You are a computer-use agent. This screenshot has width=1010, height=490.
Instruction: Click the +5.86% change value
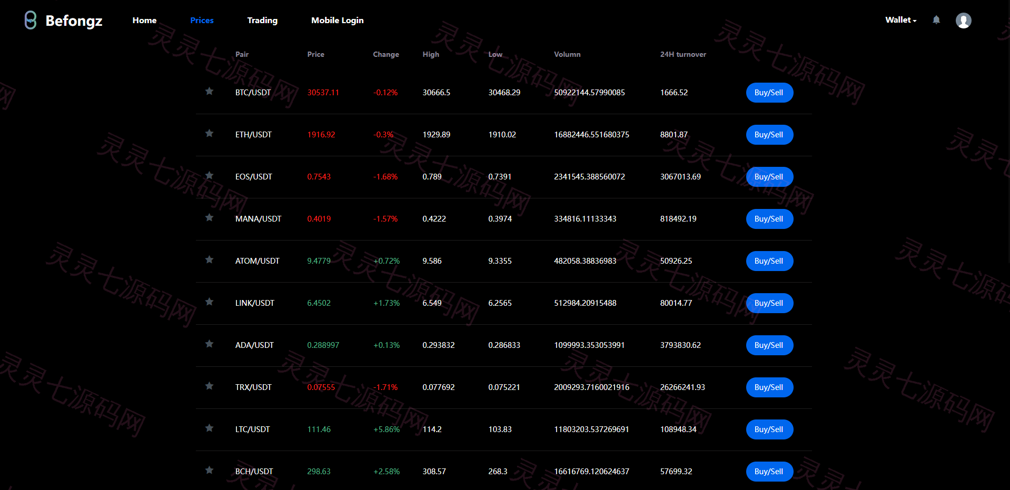pyautogui.click(x=387, y=429)
